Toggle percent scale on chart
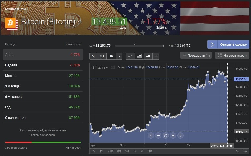 [237, 151]
